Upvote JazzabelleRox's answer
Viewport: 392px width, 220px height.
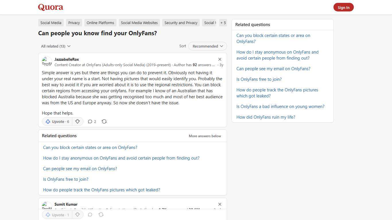click(57, 121)
